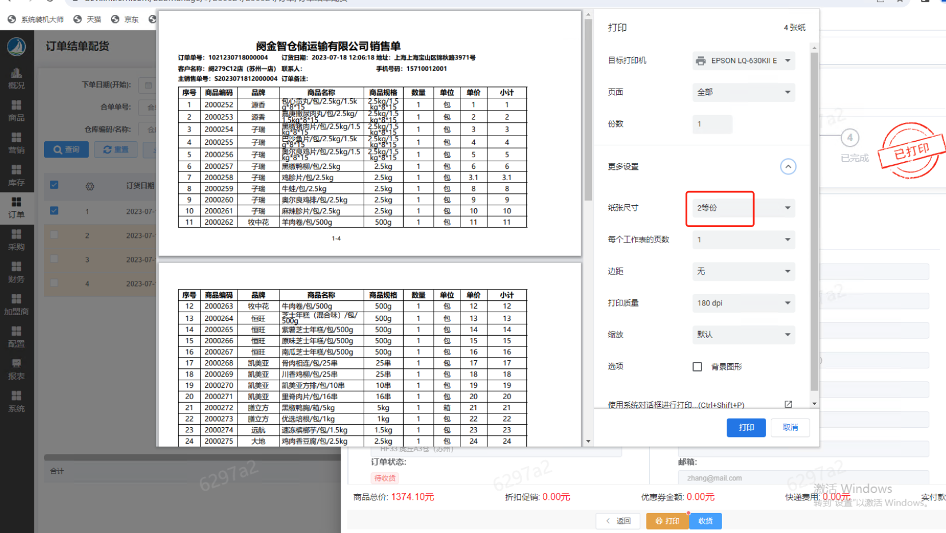This screenshot has width=946, height=533.
Task: Open 每个工作表的页数 dropdown
Action: click(743, 240)
